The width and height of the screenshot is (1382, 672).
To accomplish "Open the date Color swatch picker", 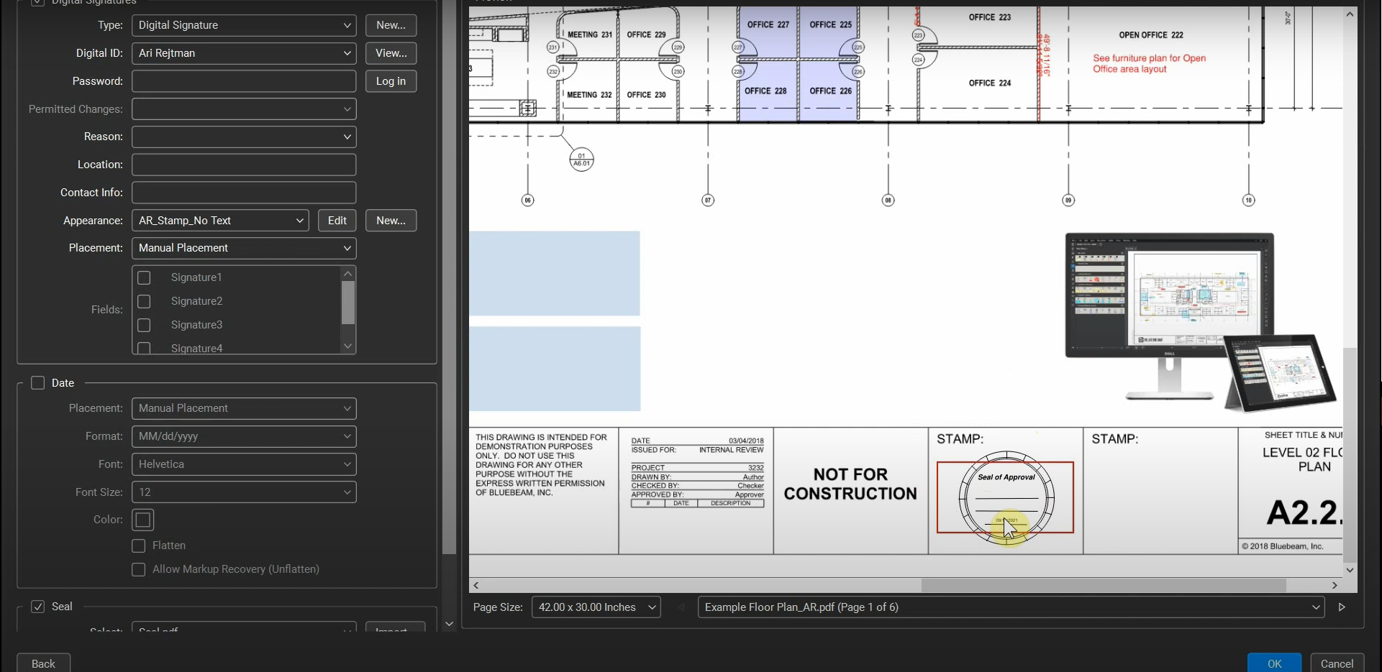I will coord(142,519).
